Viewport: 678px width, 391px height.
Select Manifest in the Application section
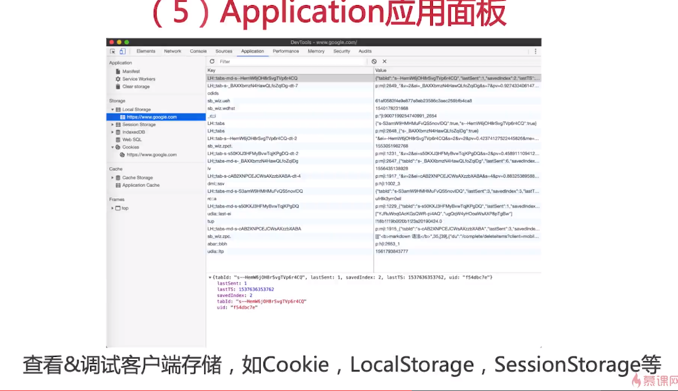(131, 72)
